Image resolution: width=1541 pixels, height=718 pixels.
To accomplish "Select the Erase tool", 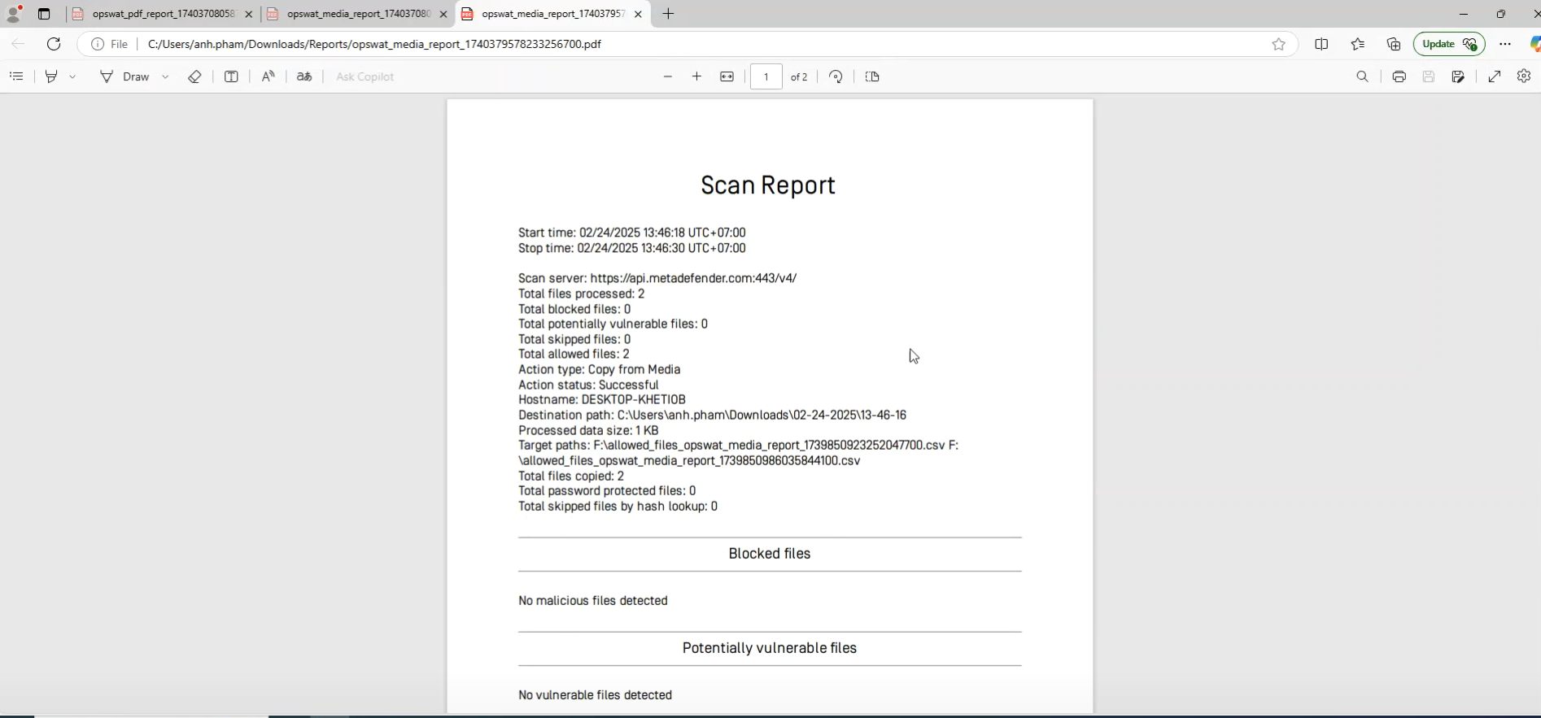I will 194,76.
